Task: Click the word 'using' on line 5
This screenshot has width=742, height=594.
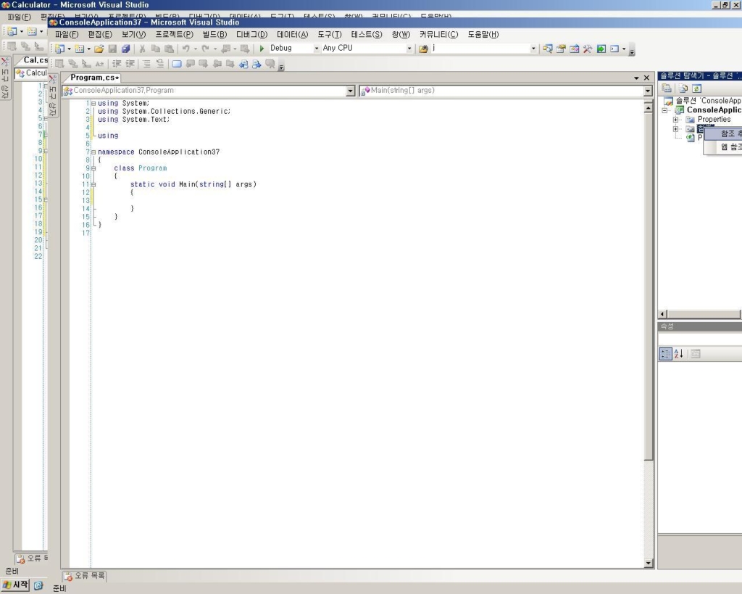Action: coord(108,136)
